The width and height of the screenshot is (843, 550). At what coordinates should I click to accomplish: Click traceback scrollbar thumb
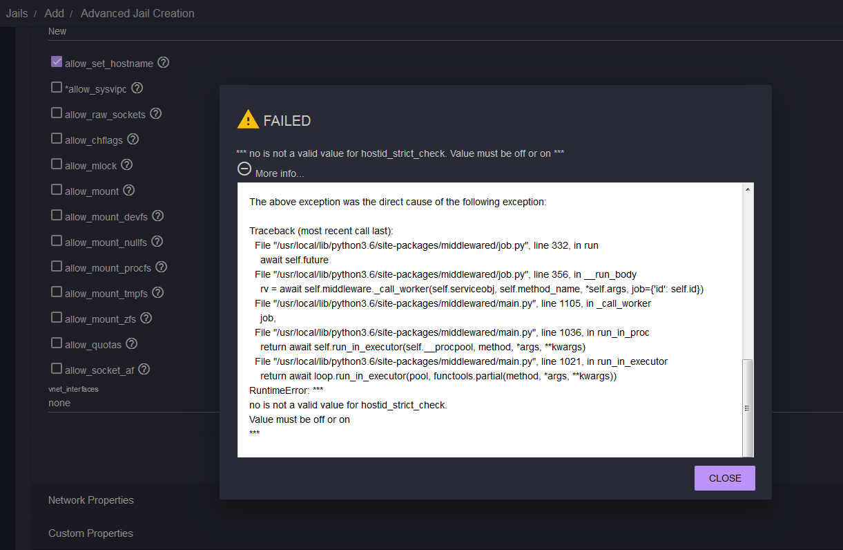click(748, 407)
